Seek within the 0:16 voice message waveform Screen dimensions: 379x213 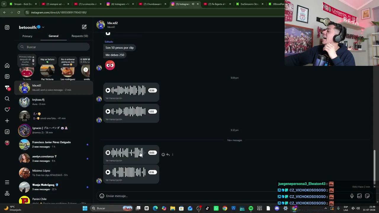[x=129, y=172]
